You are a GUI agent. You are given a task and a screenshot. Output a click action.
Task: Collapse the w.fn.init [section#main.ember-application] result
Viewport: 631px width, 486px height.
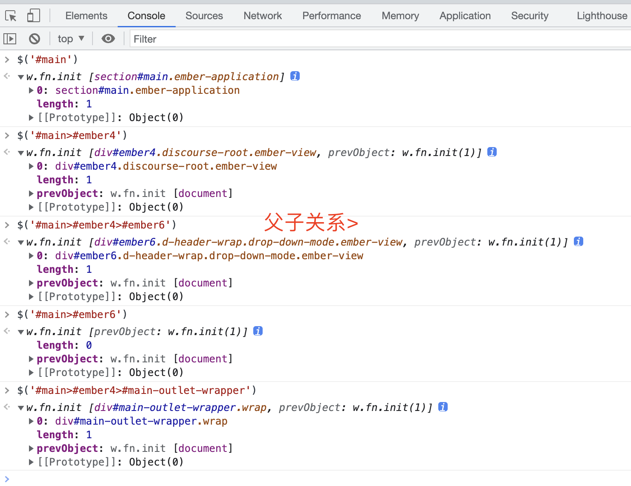[x=20, y=77]
